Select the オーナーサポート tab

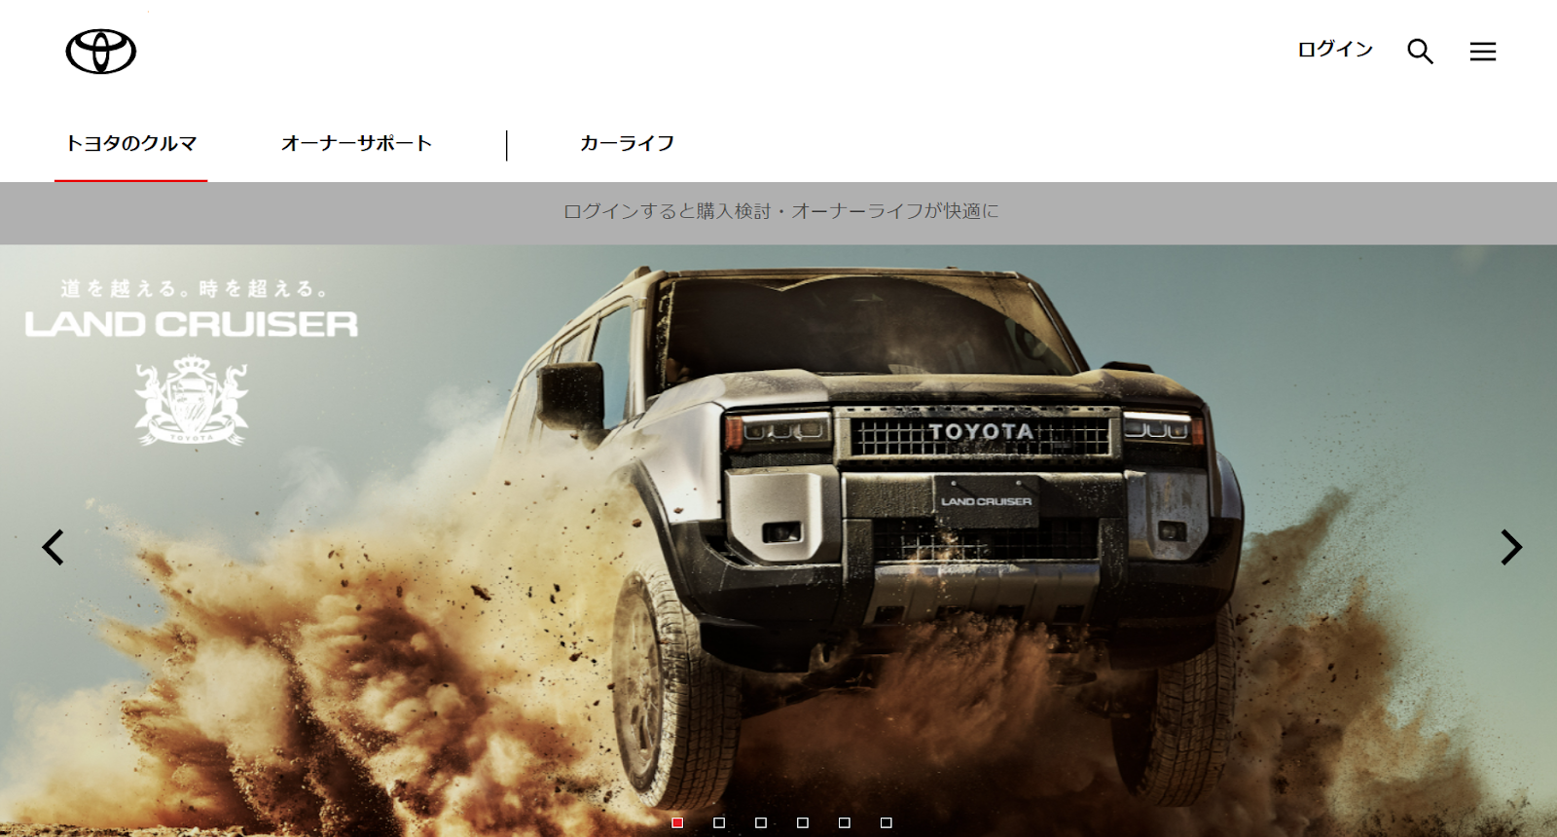[x=356, y=144]
